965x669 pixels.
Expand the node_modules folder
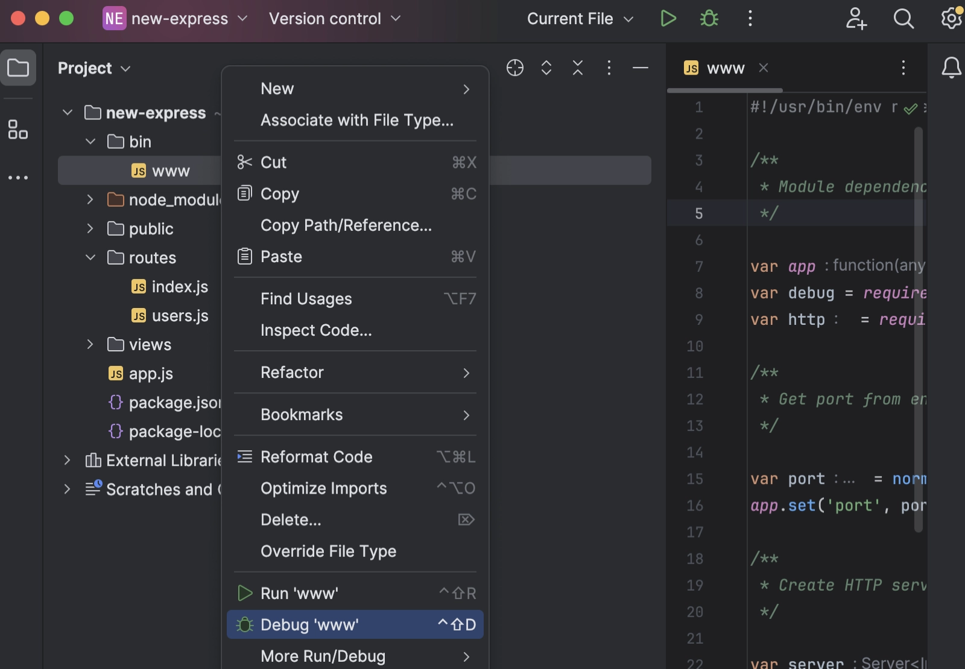90,199
